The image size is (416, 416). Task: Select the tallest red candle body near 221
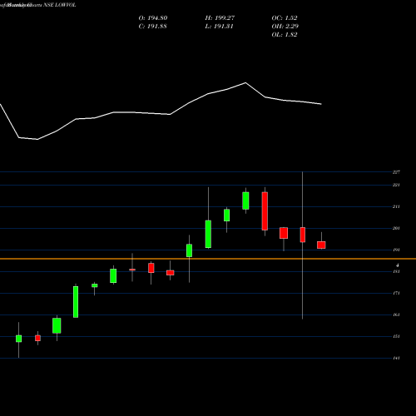tap(265, 211)
